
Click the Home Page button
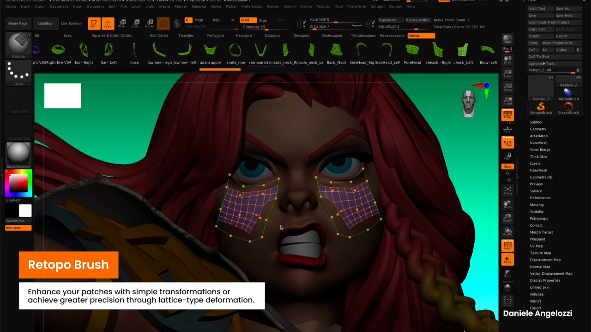18,24
